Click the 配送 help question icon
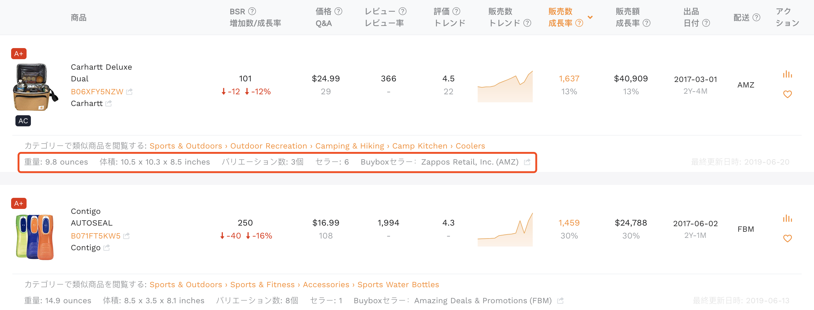This screenshot has height=310, width=814. tap(756, 17)
